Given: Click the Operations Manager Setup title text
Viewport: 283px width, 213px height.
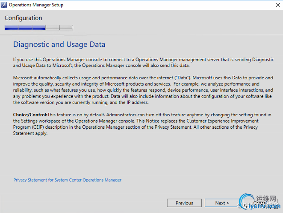Looking at the screenshot, I should coord(36,5).
